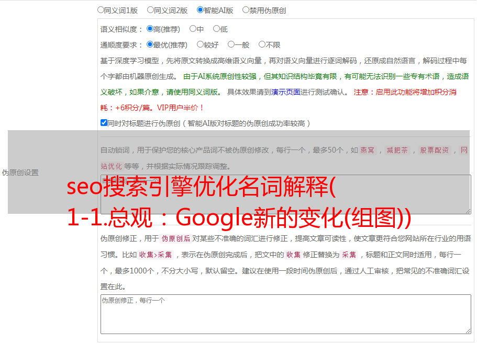Toggle the 同时对标题进行伪原创 checkbox
This screenshot has height=344, width=477.
(x=104, y=123)
